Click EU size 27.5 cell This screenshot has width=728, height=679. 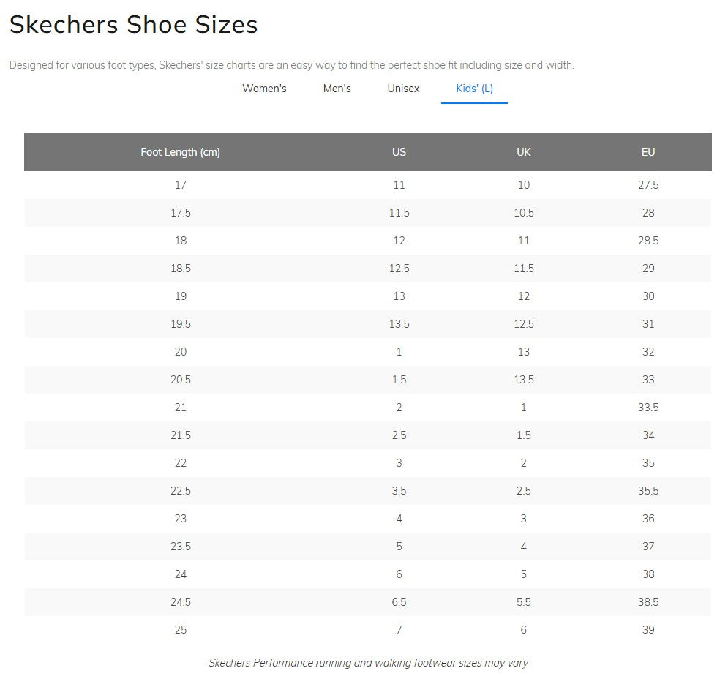pyautogui.click(x=648, y=185)
